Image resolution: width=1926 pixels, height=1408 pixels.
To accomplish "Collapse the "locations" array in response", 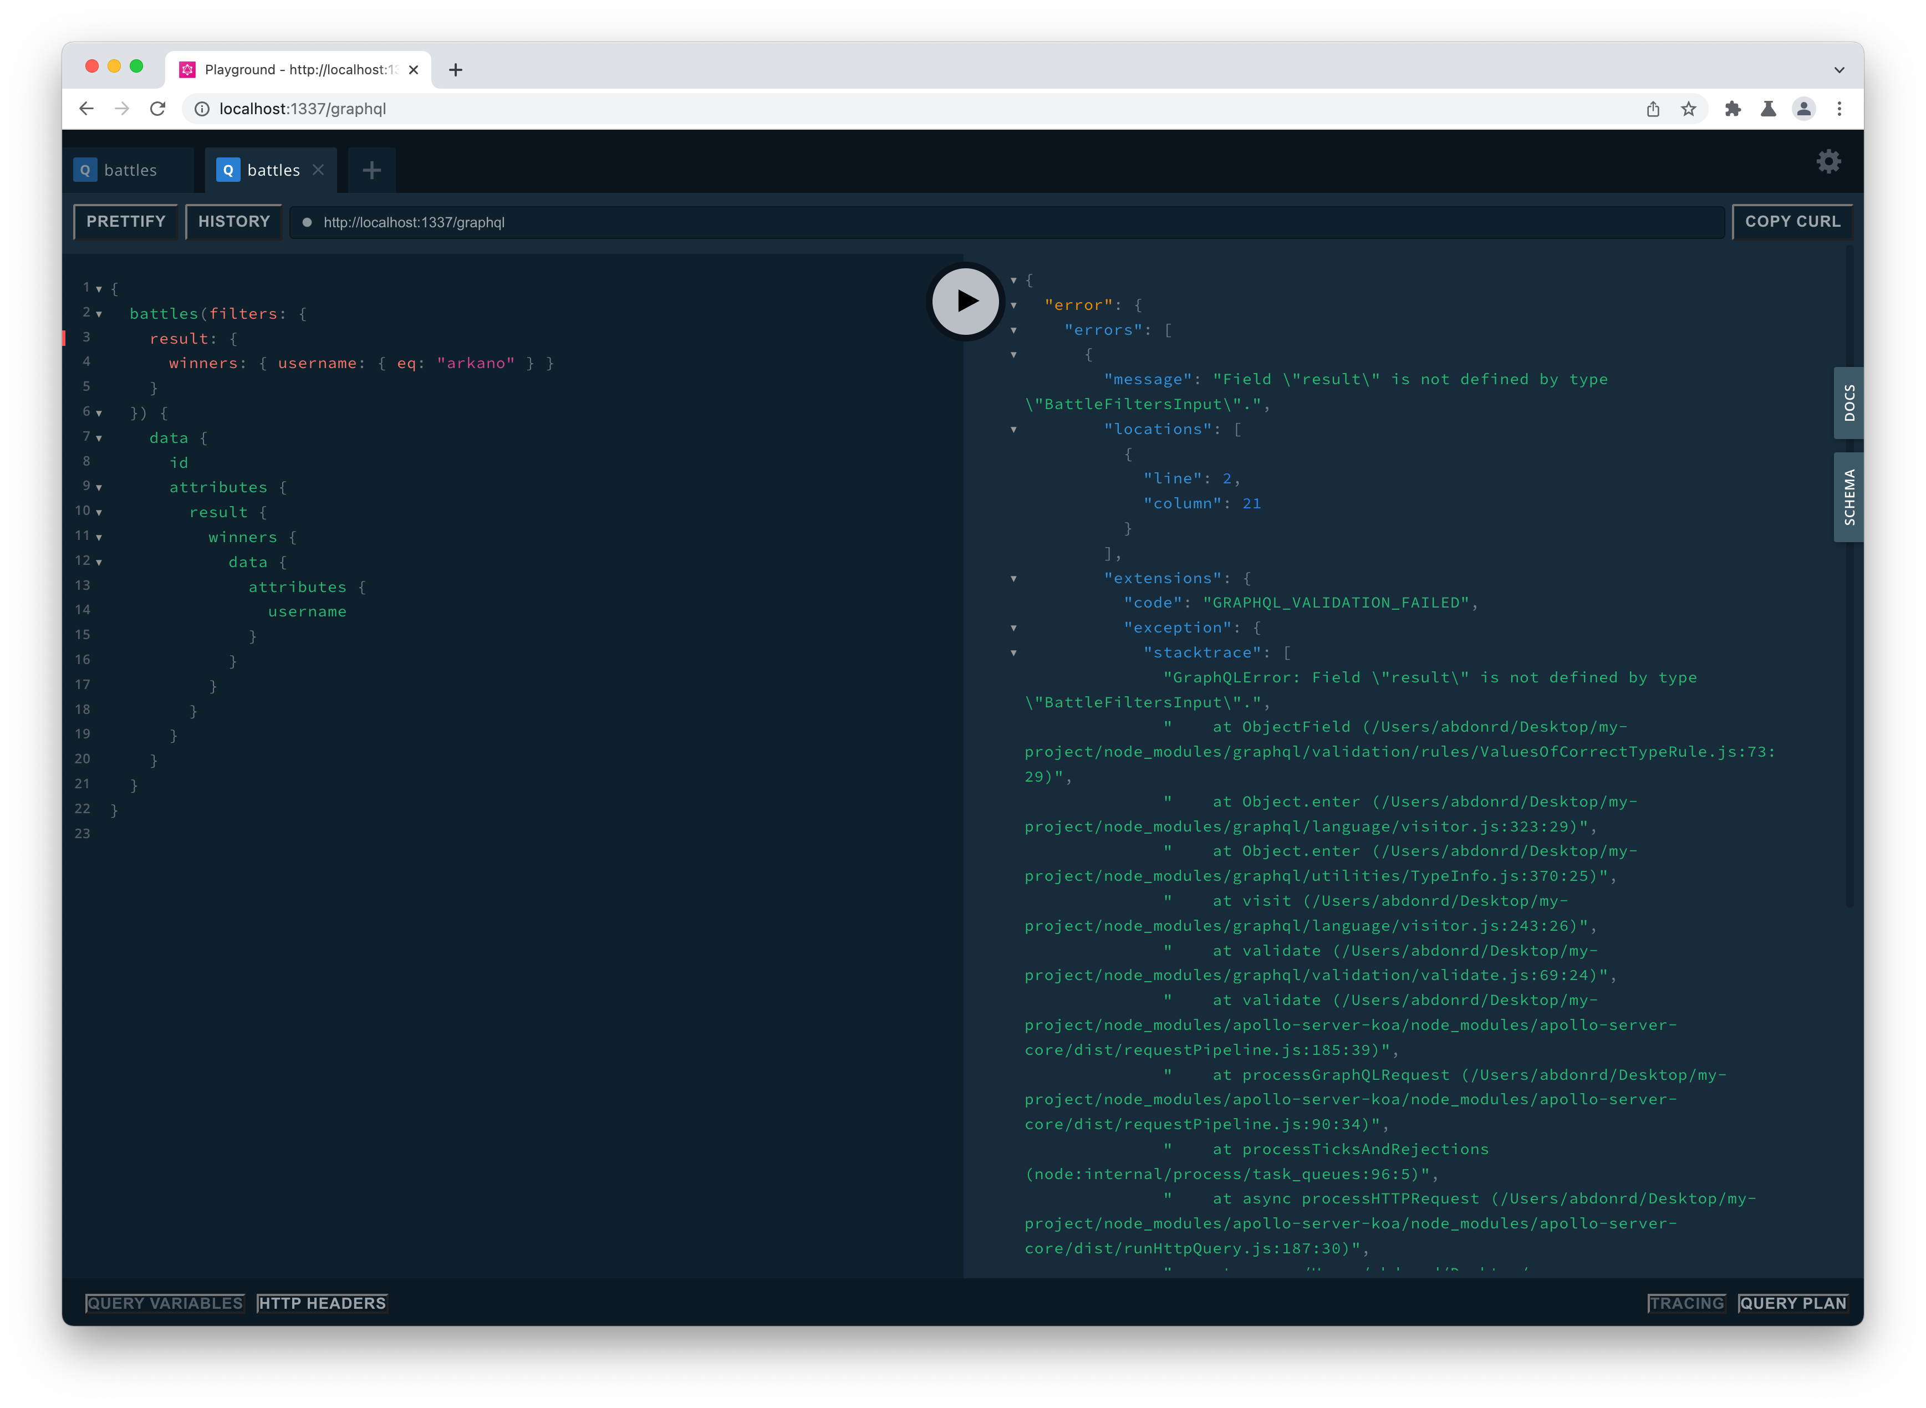I will click(x=1013, y=430).
